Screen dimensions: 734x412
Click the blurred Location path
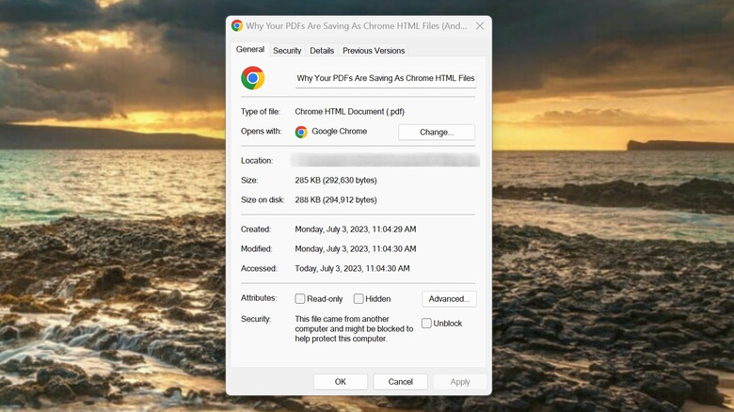pyautogui.click(x=386, y=161)
